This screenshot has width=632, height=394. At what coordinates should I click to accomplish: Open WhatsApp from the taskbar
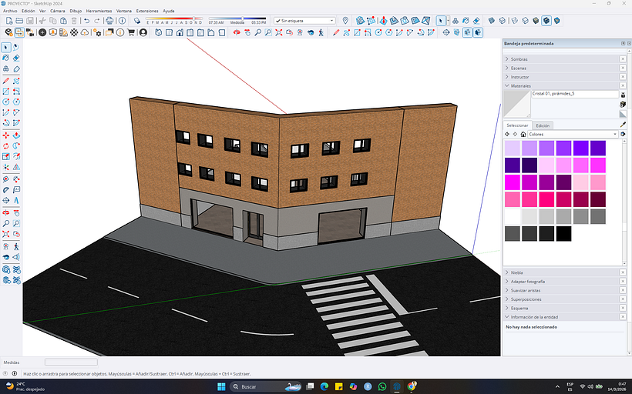click(x=382, y=386)
